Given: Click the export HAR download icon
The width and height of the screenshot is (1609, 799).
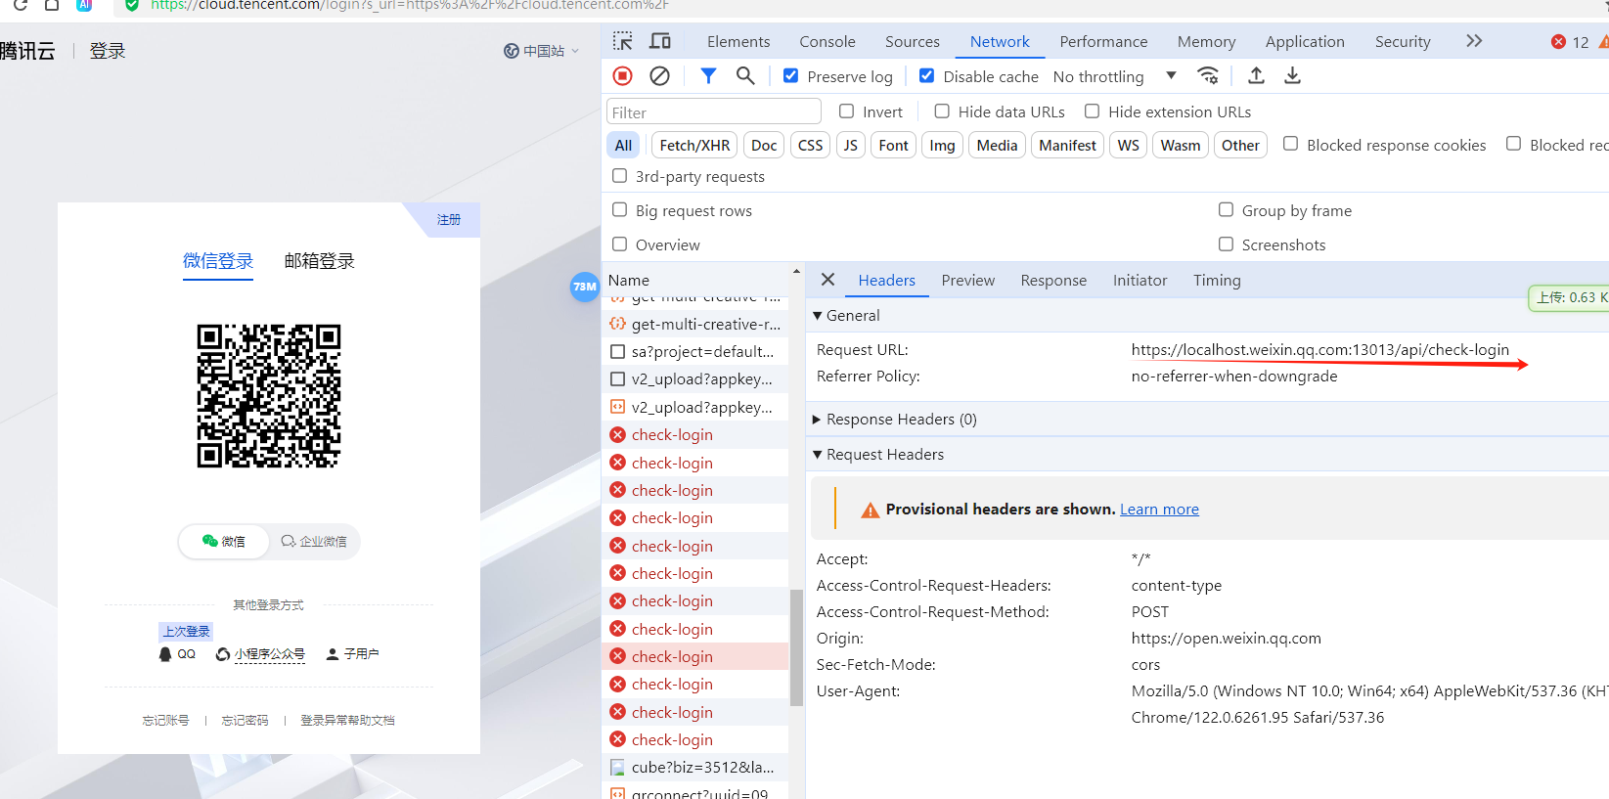Looking at the screenshot, I should tap(1292, 76).
